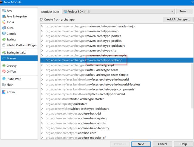Select Griffon module type
Image resolution: width=194 pixels, height=147 pixels.
pyautogui.click(x=19, y=71)
